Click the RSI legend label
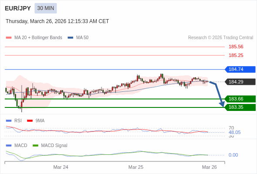 [x=18, y=121]
